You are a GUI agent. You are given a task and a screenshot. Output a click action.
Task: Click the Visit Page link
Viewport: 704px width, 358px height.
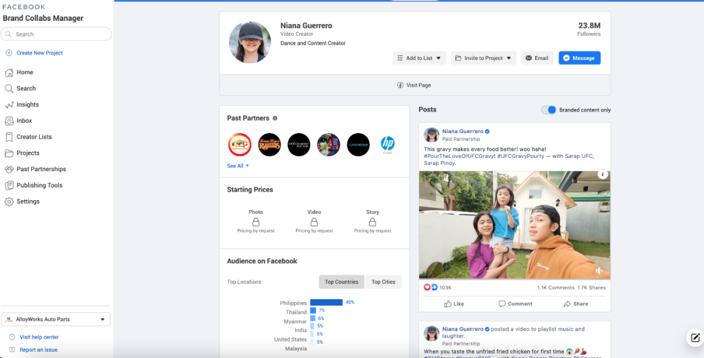pyautogui.click(x=415, y=85)
